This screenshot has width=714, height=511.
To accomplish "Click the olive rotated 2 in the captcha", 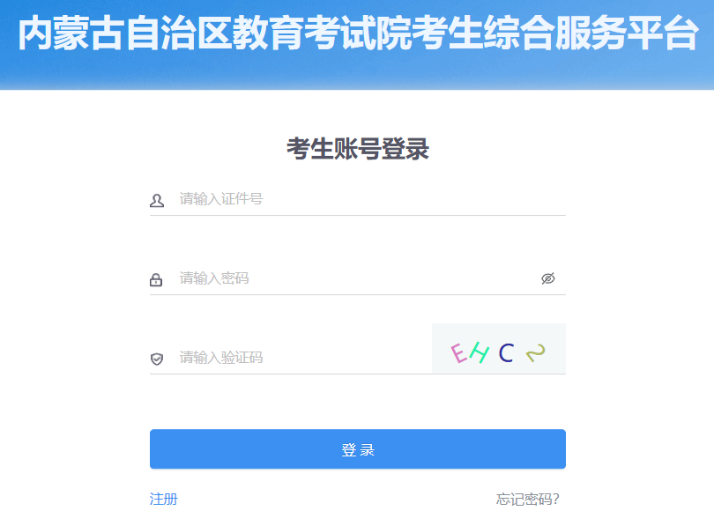I will point(536,352).
